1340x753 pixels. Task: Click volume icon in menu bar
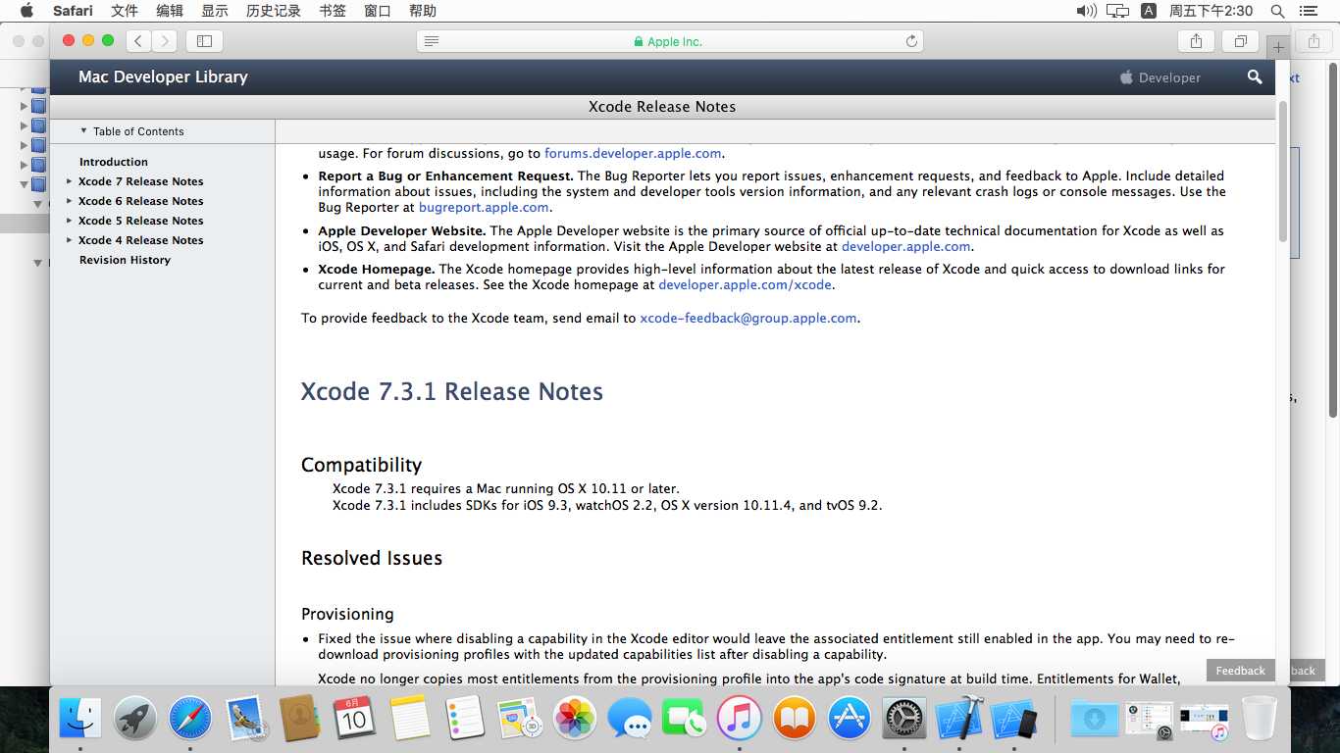(x=1086, y=11)
